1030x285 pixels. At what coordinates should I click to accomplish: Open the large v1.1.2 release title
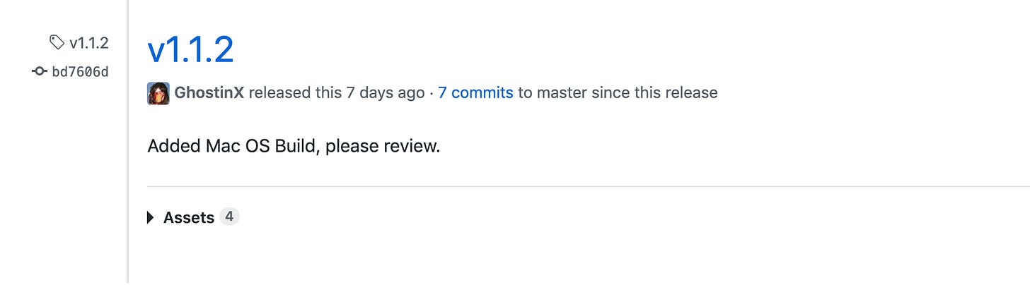[x=190, y=49]
